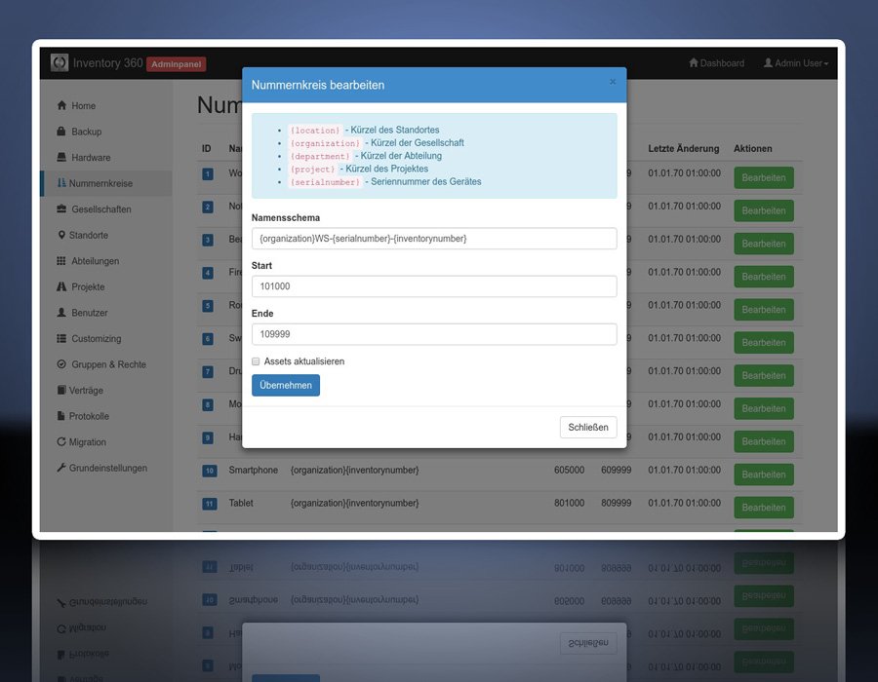Click the ID column header
The height and width of the screenshot is (682, 878).
(206, 149)
